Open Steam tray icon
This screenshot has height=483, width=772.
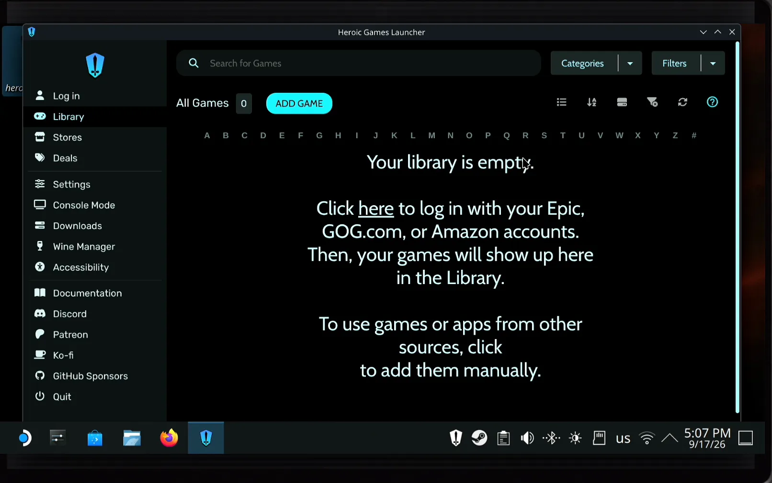pyautogui.click(x=479, y=438)
